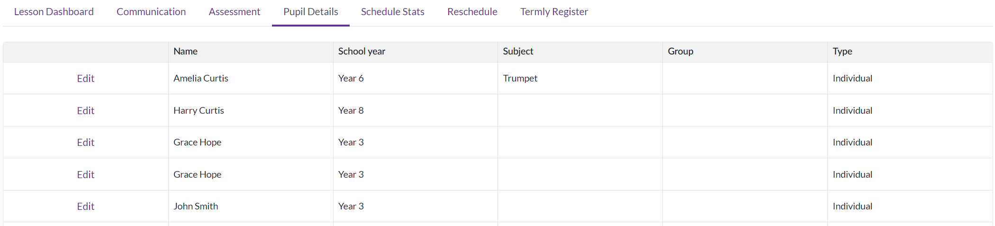Viewport: 995px width, 226px height.
Task: Select the John Smith name cell
Action: tap(251, 207)
